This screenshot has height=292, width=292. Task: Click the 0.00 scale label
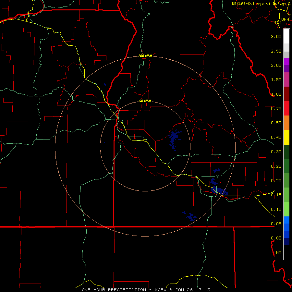pyautogui.click(x=276, y=238)
